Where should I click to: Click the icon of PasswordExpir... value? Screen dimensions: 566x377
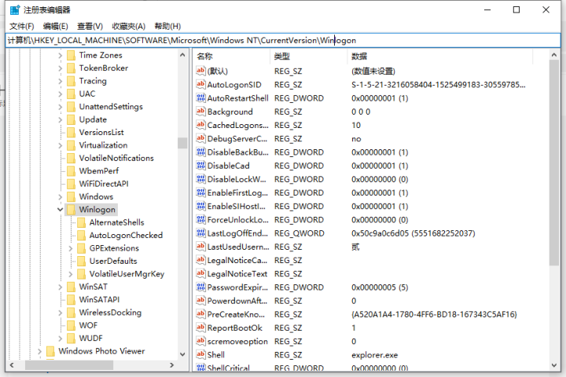[200, 287]
